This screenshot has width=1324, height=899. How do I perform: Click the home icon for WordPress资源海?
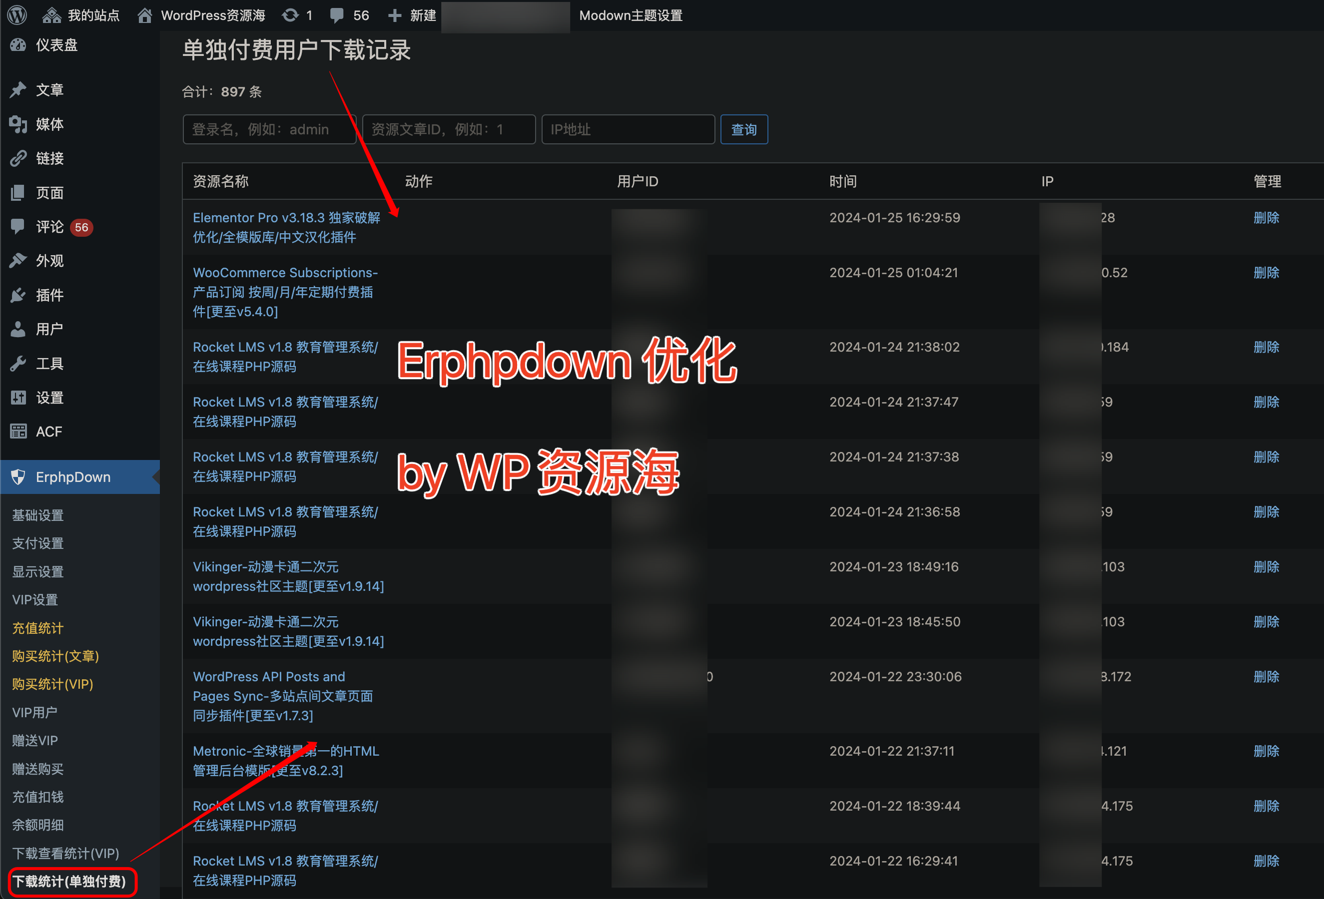click(x=145, y=15)
